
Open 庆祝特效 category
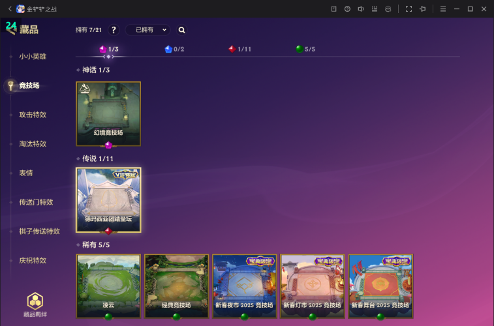33,260
